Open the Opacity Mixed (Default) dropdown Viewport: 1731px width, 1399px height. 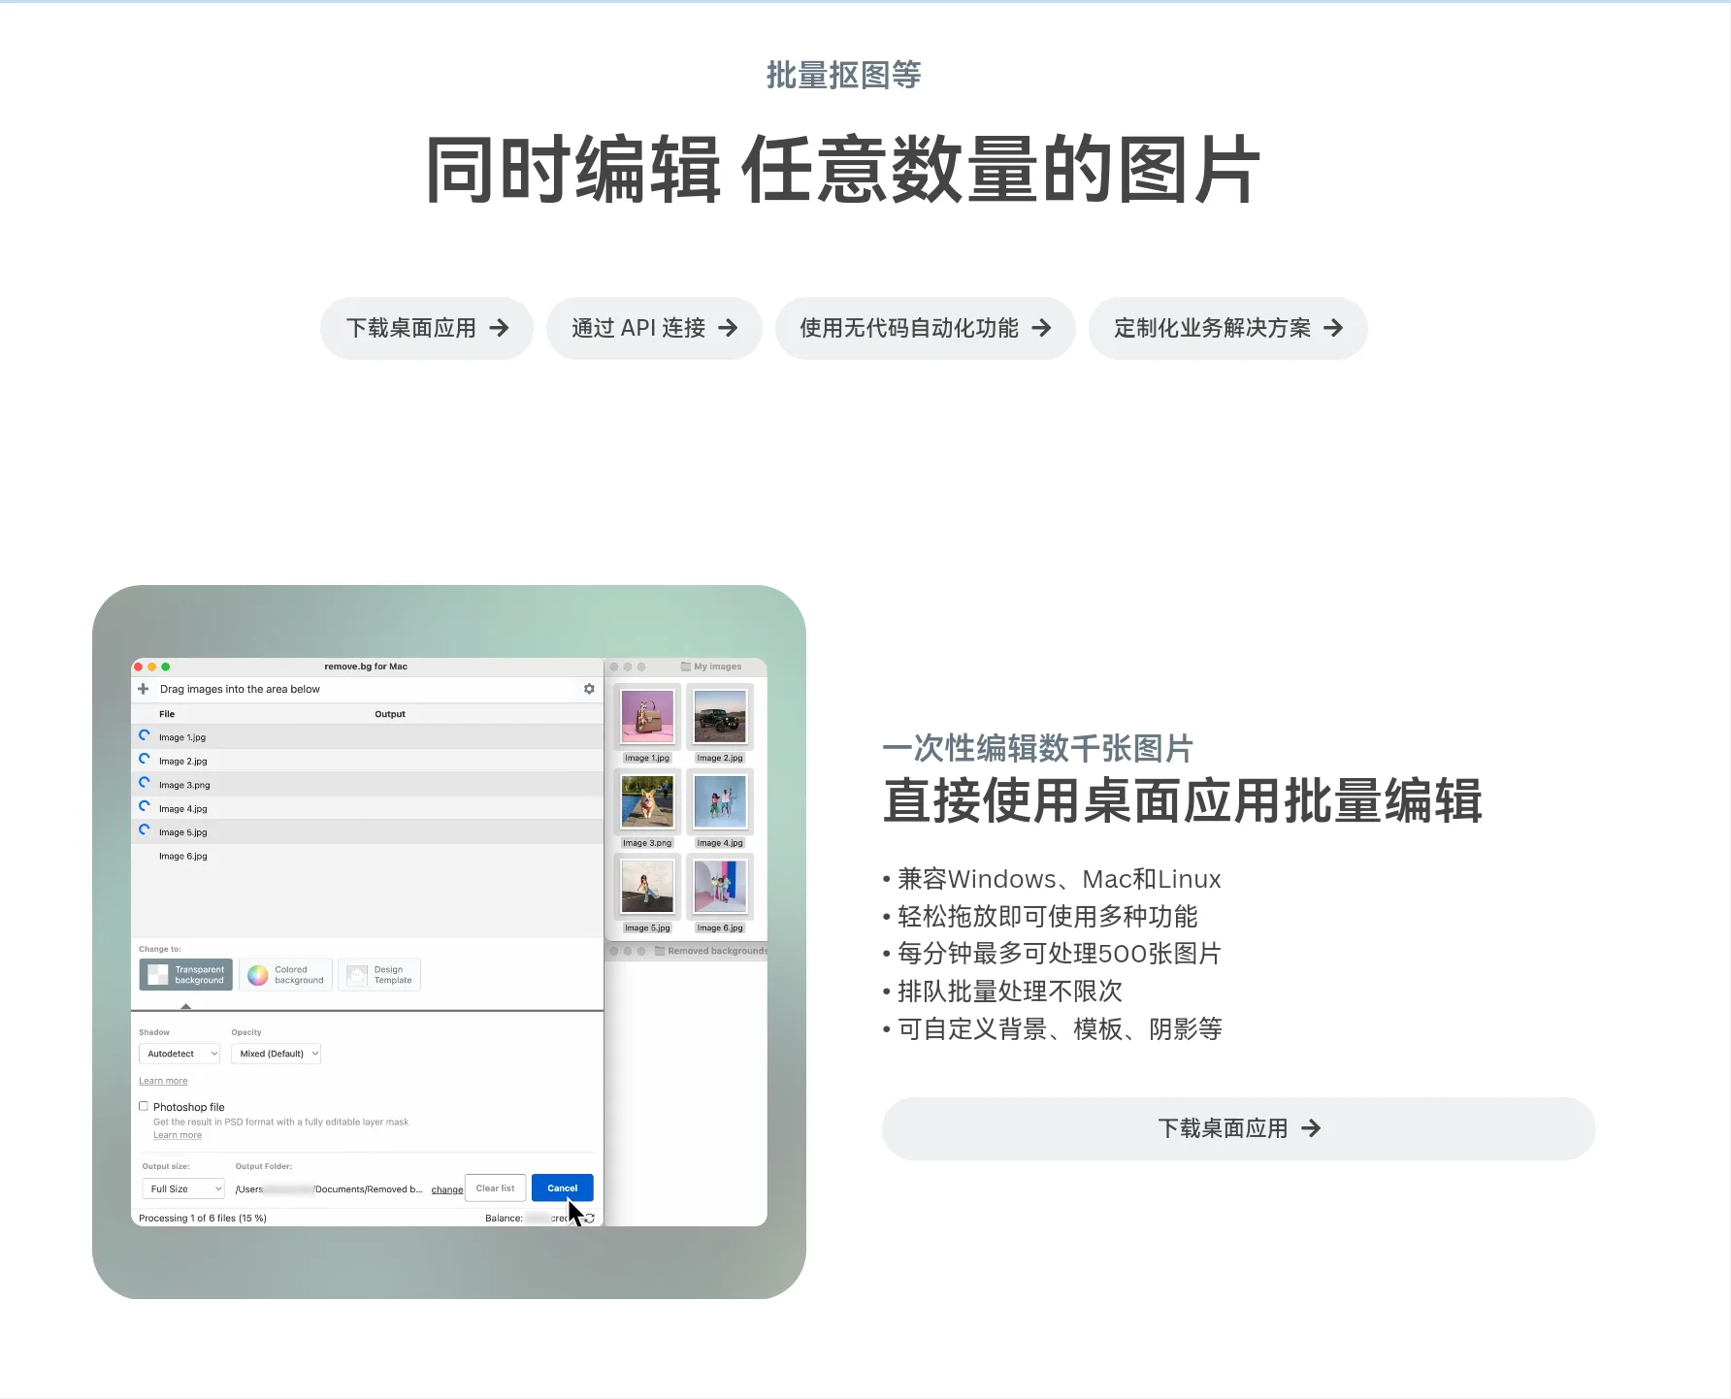(277, 1054)
